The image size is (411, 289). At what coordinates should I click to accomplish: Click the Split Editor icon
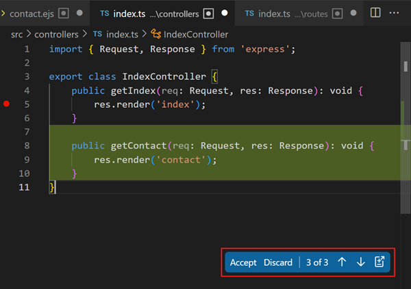[x=375, y=13]
